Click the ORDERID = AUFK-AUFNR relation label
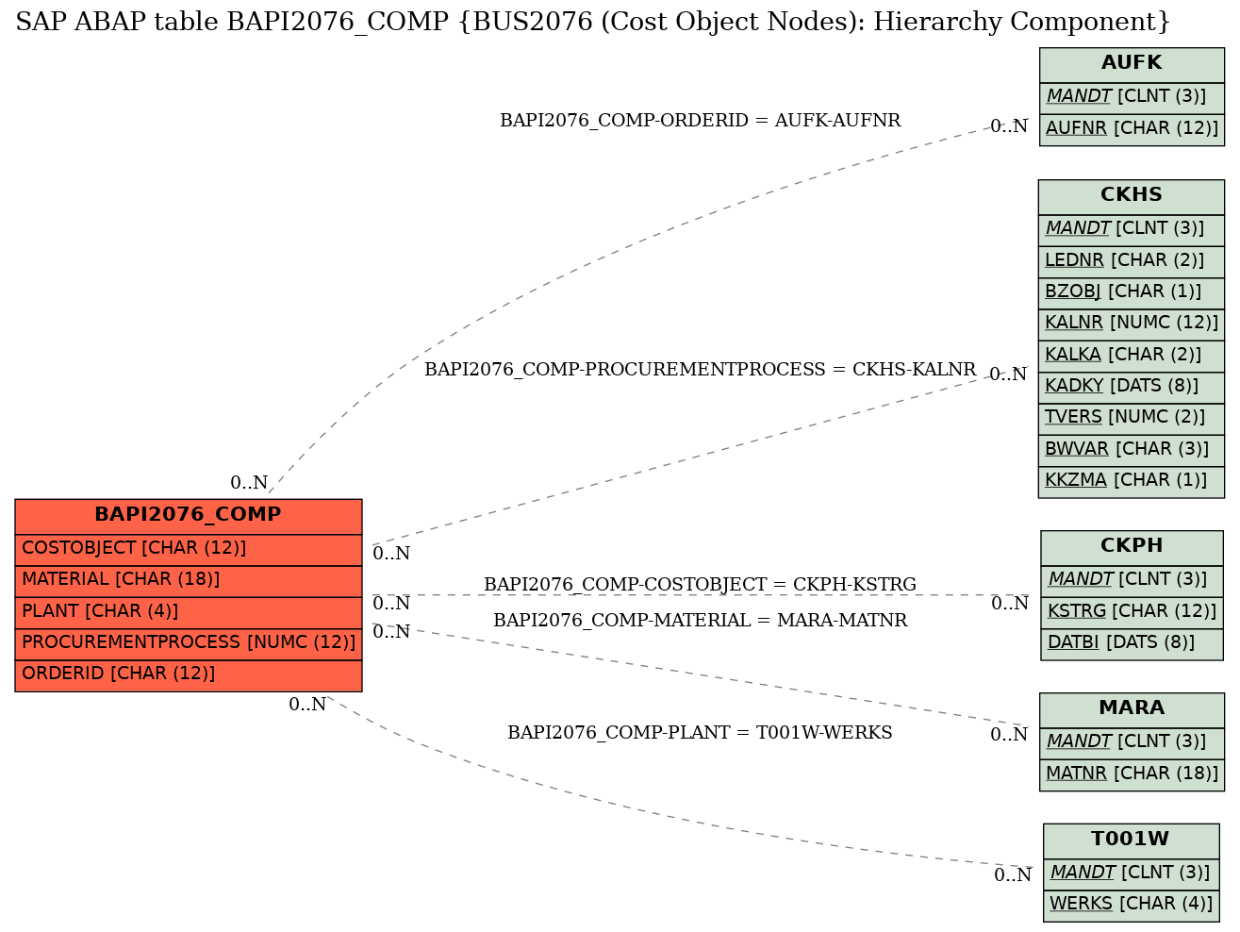Viewport: 1240px width, 932px height. coord(700,121)
